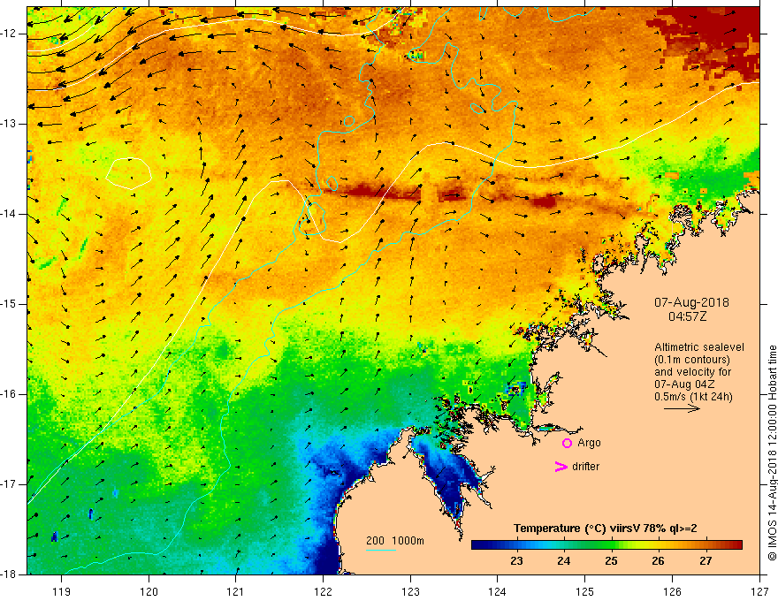Click the '04:57Z' time label
The height and width of the screenshot is (601, 778).
pos(687,316)
